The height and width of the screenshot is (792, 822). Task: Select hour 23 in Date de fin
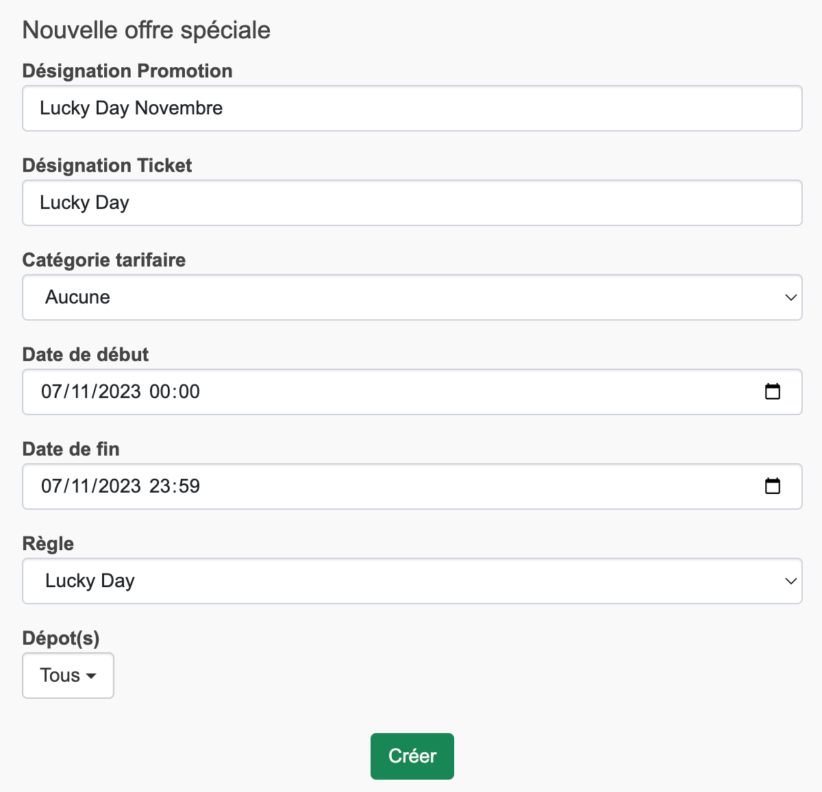click(x=160, y=486)
